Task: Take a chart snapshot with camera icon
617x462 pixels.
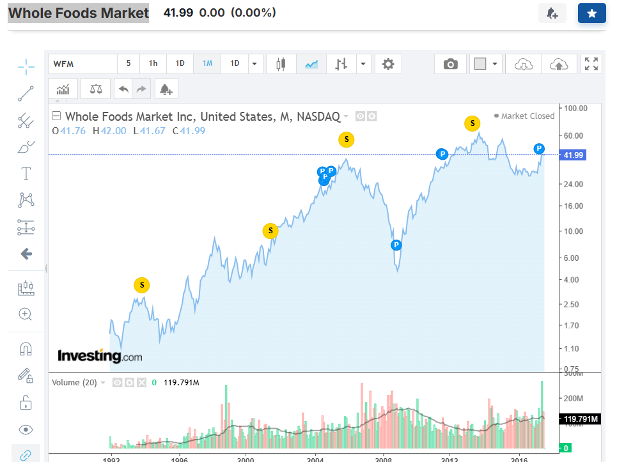Action: click(x=451, y=64)
